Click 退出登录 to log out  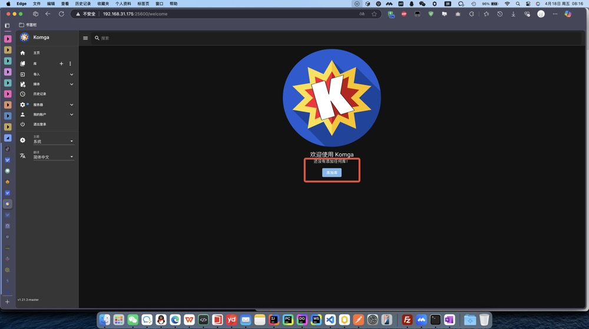coord(39,124)
